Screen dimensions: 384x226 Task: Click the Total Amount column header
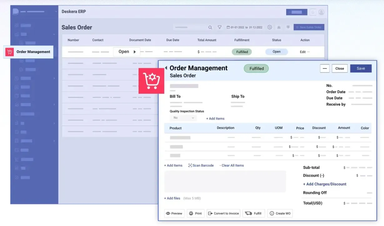[207, 40]
